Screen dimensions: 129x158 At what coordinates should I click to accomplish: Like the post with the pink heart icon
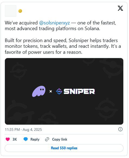click(8, 139)
